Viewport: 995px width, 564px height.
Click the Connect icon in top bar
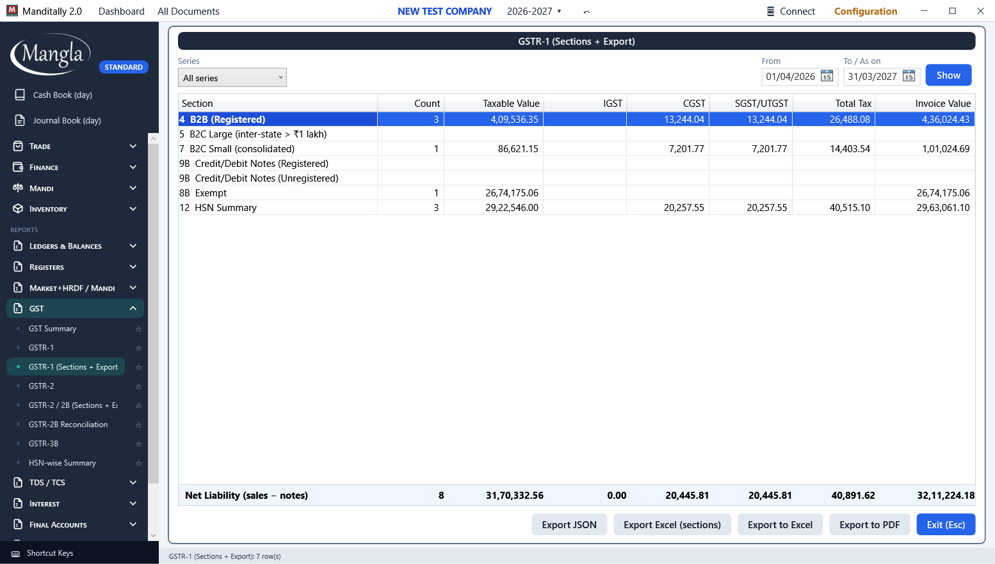point(771,12)
